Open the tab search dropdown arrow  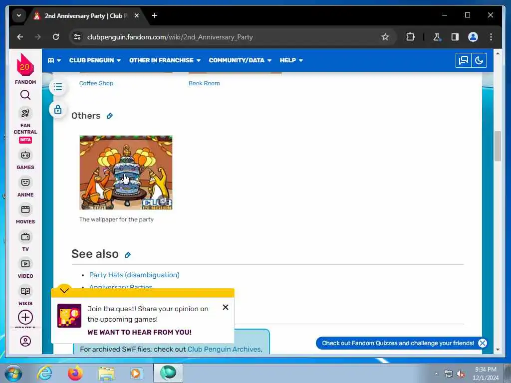19,15
